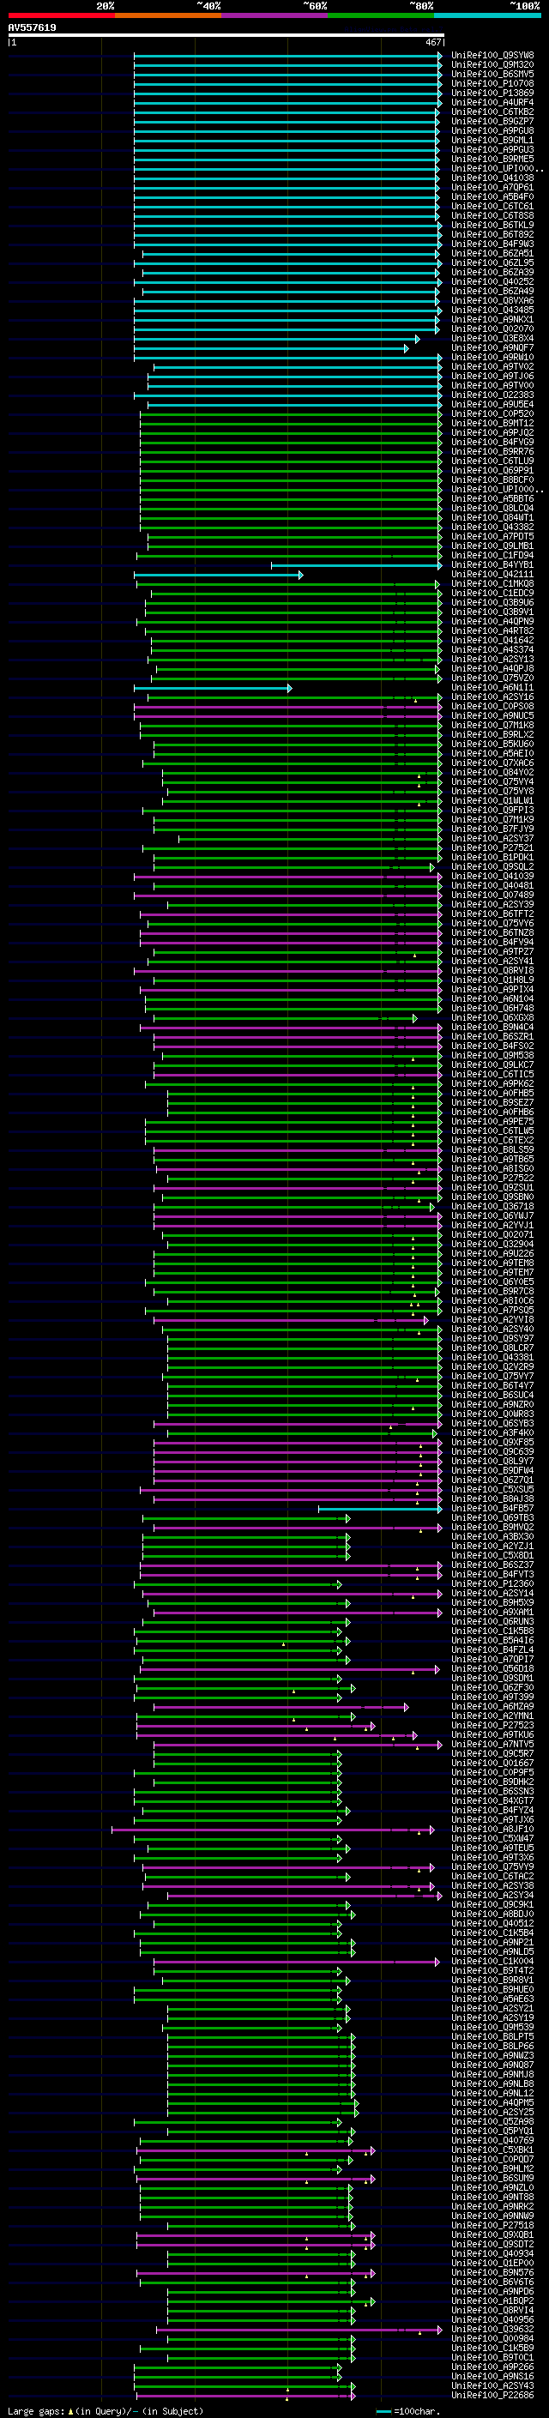Screen dimensions: 549x2418
Task: Select the UniRef100_Q9ZSU1 label
Action: 492,1188
